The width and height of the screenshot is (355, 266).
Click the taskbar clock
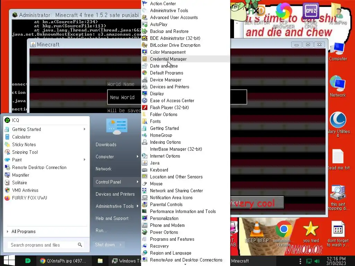tap(336, 261)
